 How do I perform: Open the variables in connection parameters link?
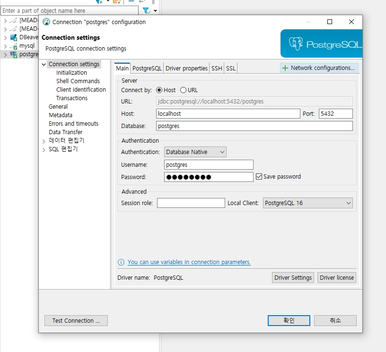(x=189, y=262)
